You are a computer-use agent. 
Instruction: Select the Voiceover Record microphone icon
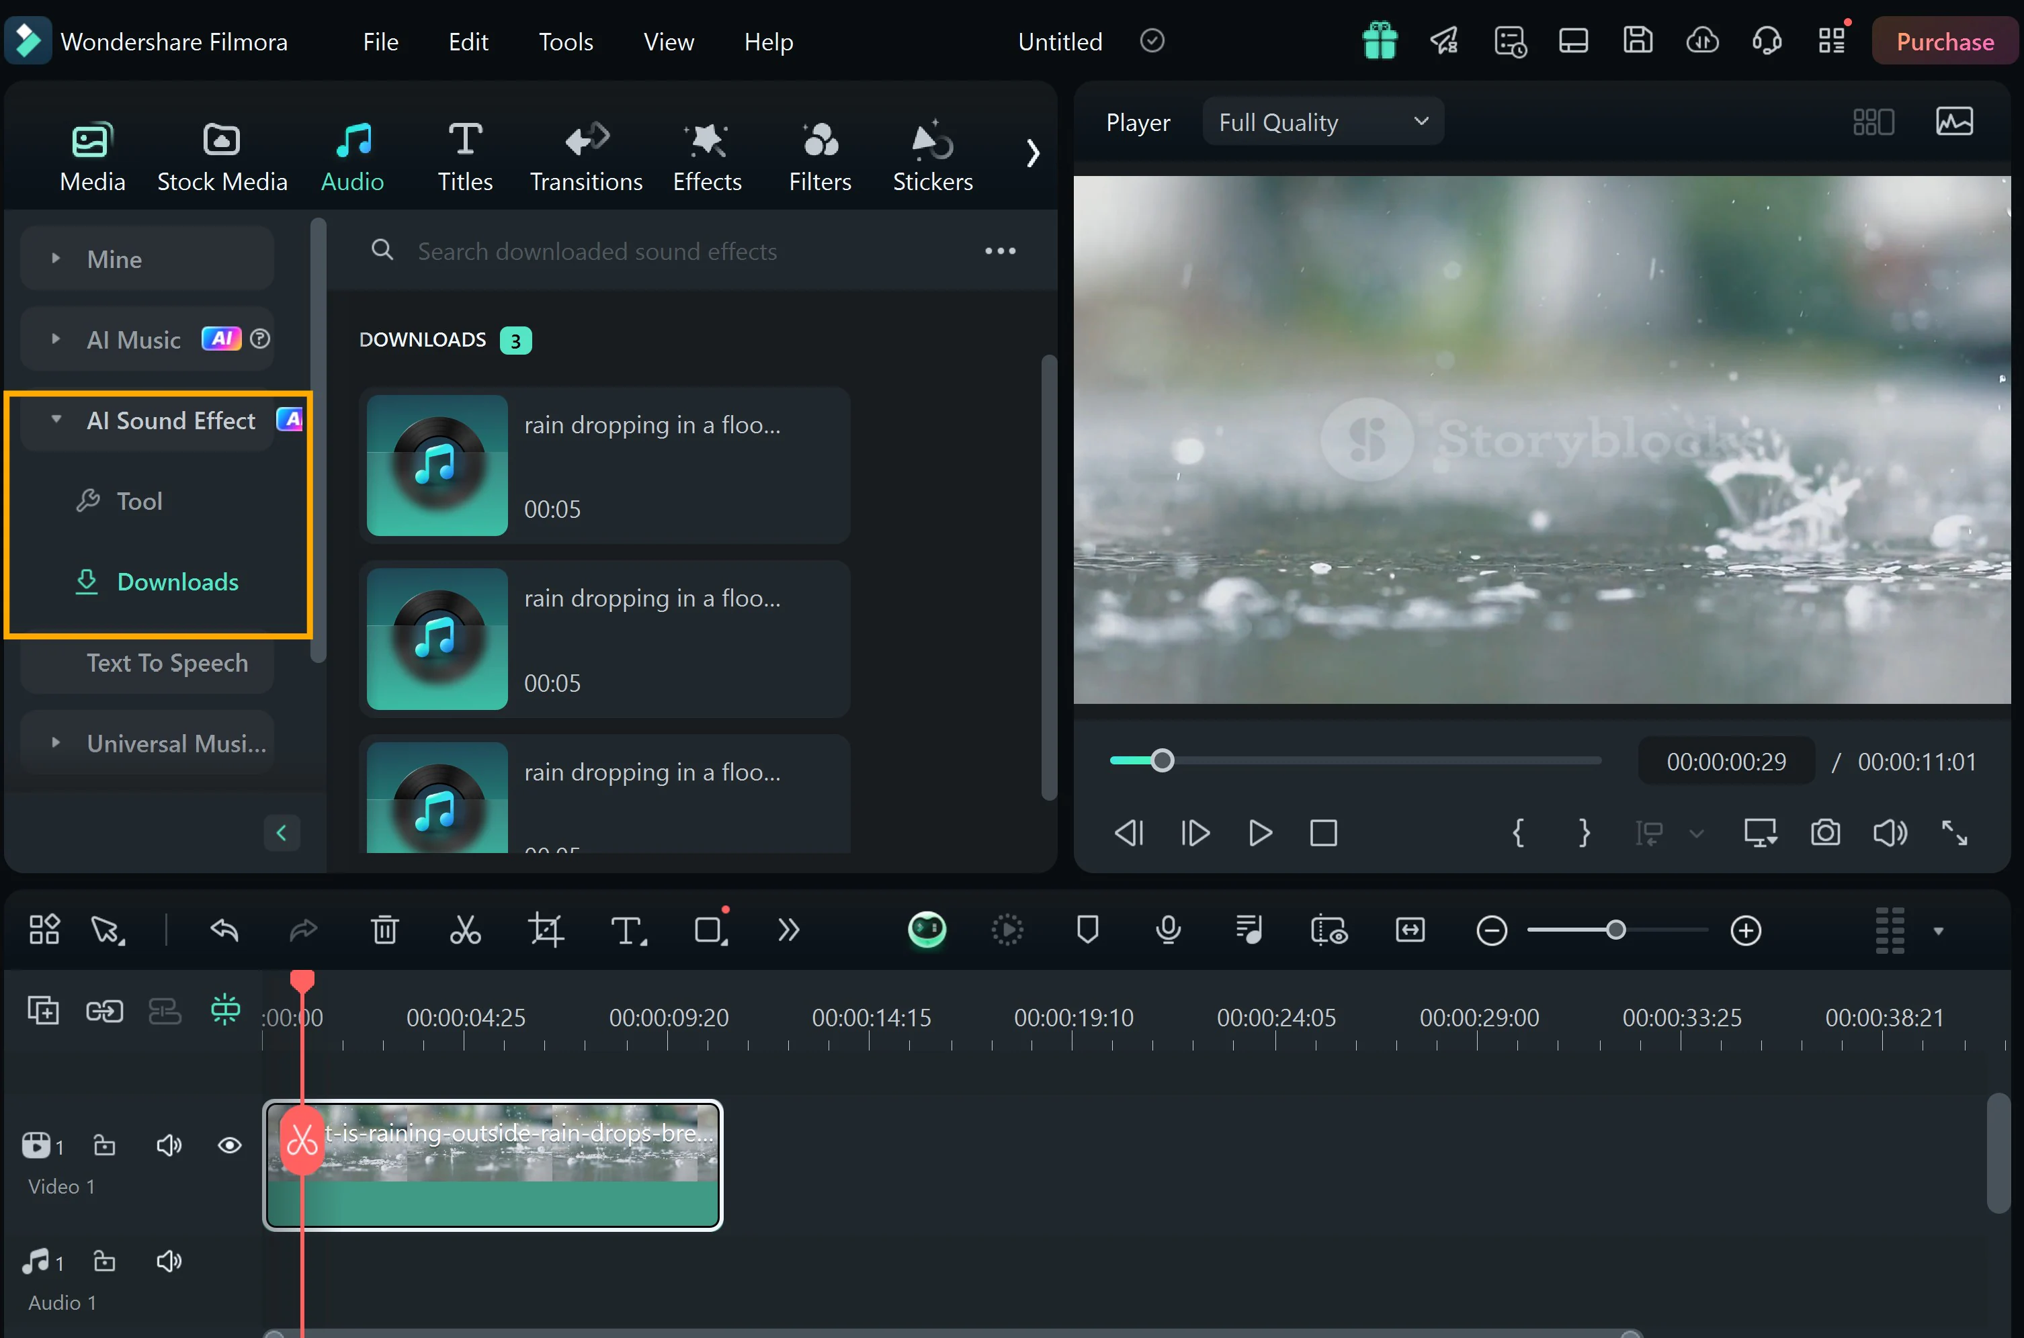1167,930
